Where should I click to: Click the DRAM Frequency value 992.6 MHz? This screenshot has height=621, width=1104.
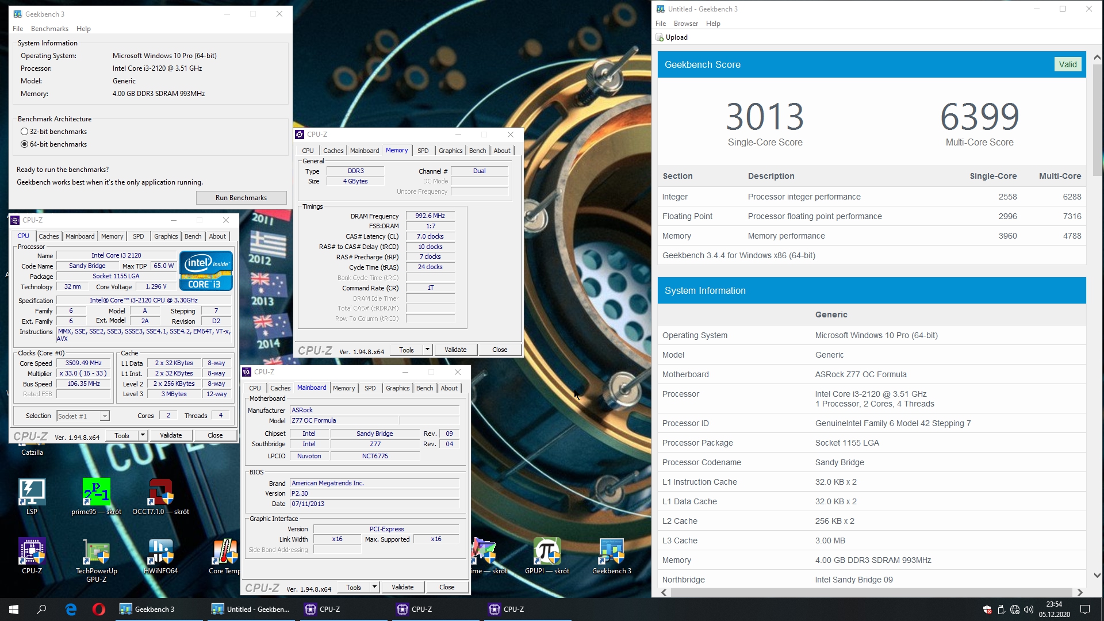coord(430,216)
